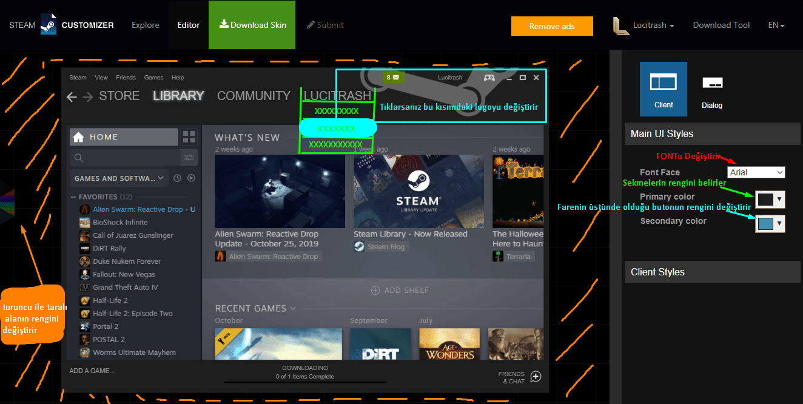Open the Steam Library update thumbnail
The height and width of the screenshot is (404, 803).
tap(418, 191)
